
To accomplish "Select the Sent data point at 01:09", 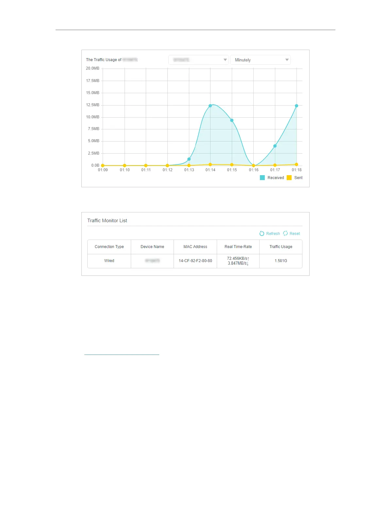I will tap(103, 166).
